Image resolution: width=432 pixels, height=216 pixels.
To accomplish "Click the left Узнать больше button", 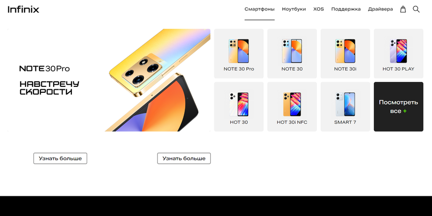I will 60,158.
